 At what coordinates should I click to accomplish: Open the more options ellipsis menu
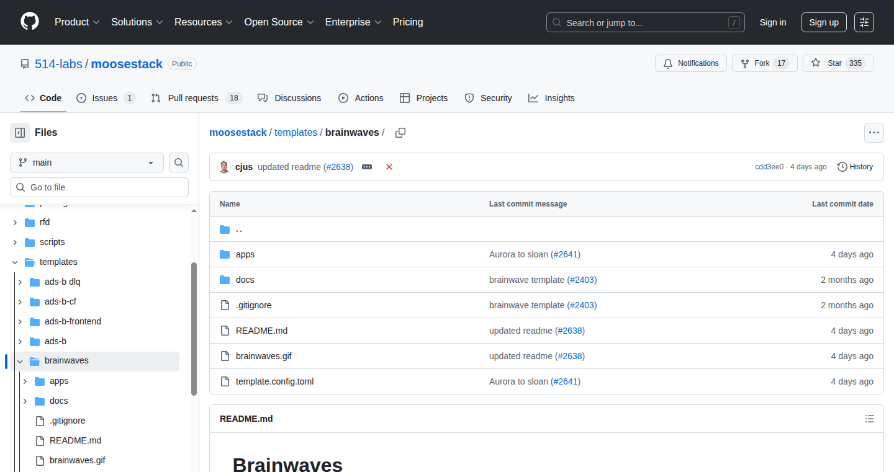click(874, 133)
